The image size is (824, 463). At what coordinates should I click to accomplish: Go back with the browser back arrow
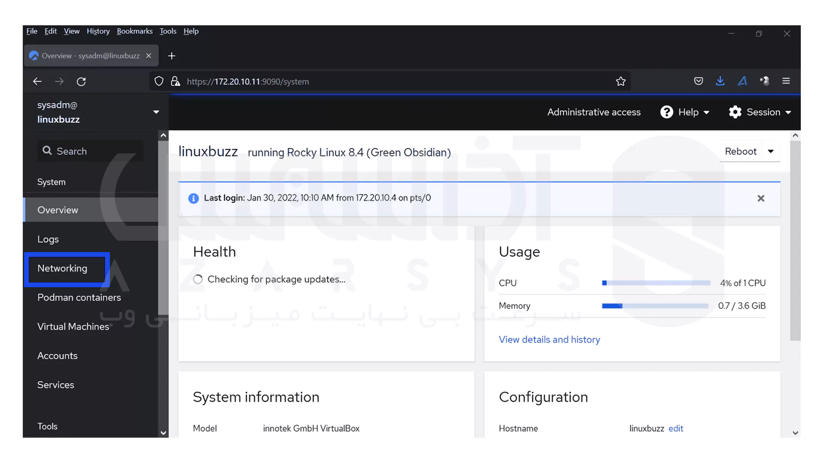pyautogui.click(x=37, y=81)
